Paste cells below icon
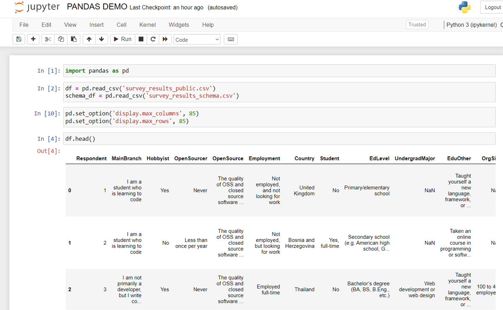503x310 pixels. pyautogui.click(x=74, y=39)
